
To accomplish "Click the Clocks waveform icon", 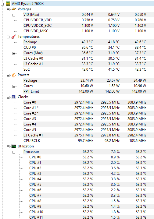I will point(13,97).
